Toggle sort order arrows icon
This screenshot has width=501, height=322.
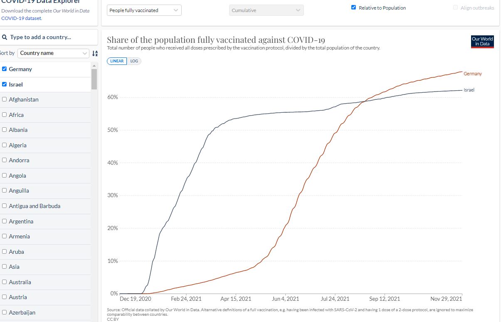[x=95, y=53]
